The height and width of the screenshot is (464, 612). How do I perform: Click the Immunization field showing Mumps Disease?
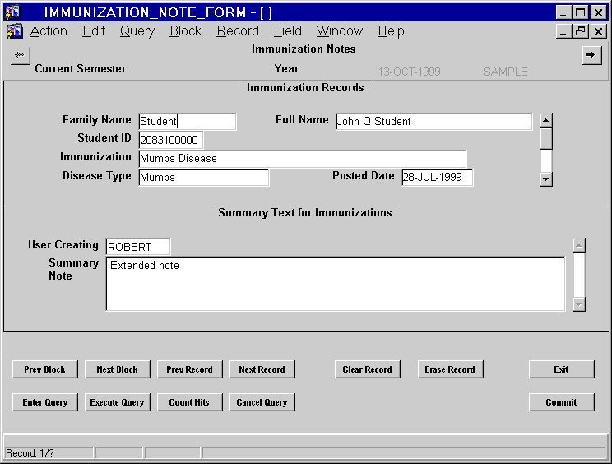tap(302, 159)
